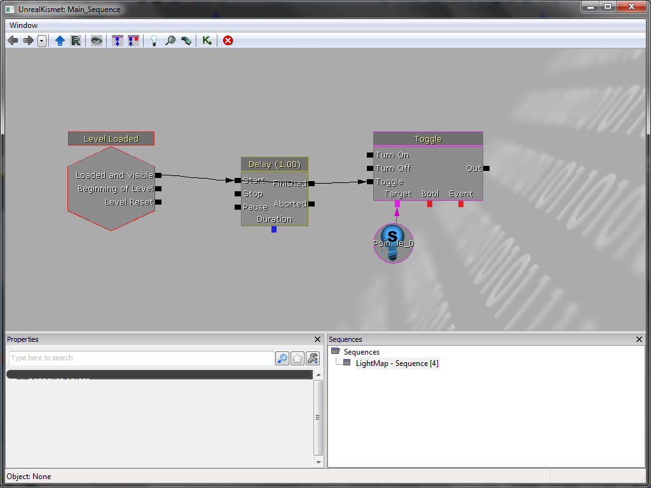Click the R rename sequence icon
The height and width of the screenshot is (488, 651).
click(x=76, y=41)
